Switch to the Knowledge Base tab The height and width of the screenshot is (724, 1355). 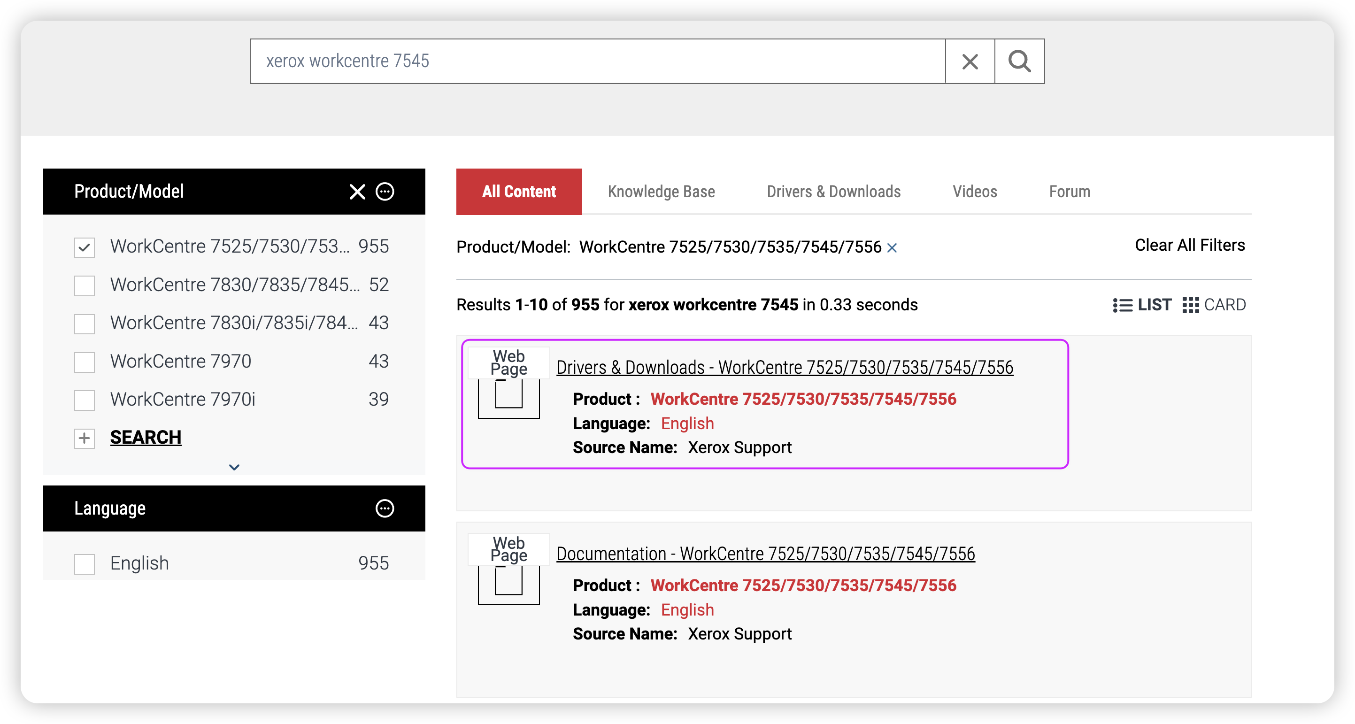point(661,192)
